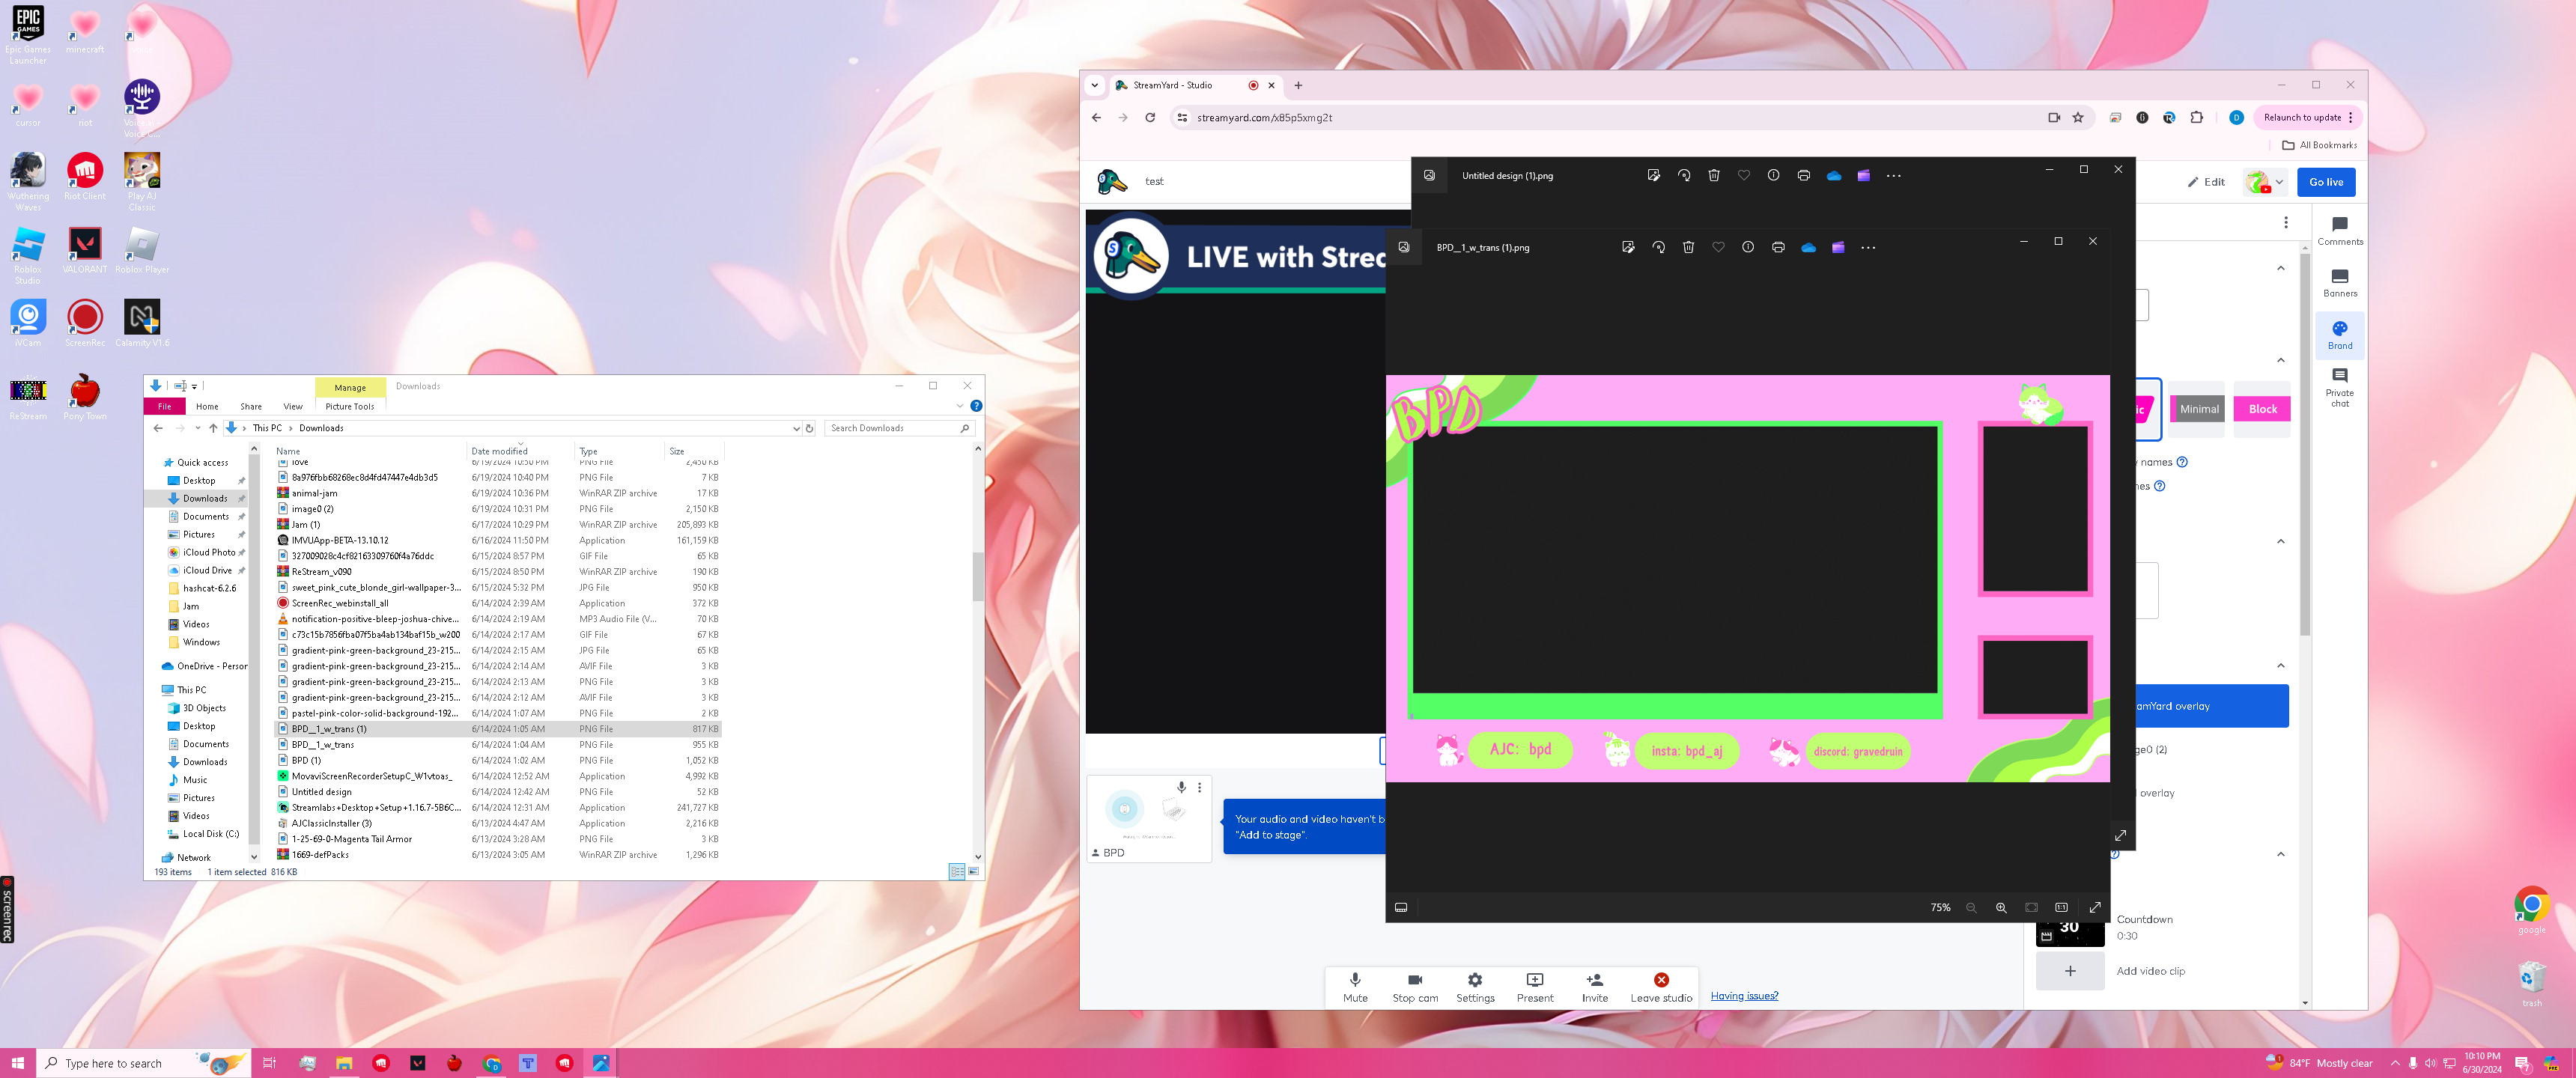The width and height of the screenshot is (2576, 1078).
Task: Zoom out the photo with minus magnifier
Action: click(1971, 907)
